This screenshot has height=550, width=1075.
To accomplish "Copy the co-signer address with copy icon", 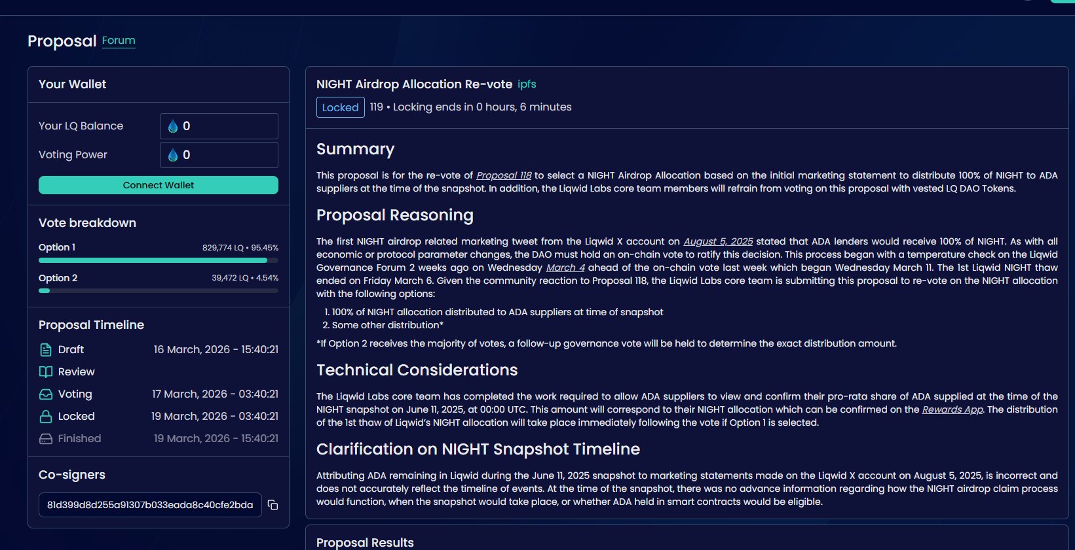I will [x=273, y=505].
